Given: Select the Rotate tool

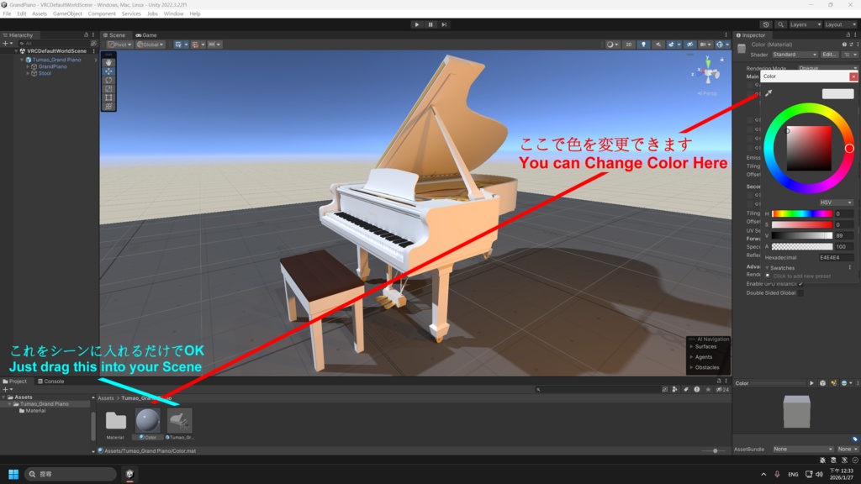Looking at the screenshot, I should [108, 79].
